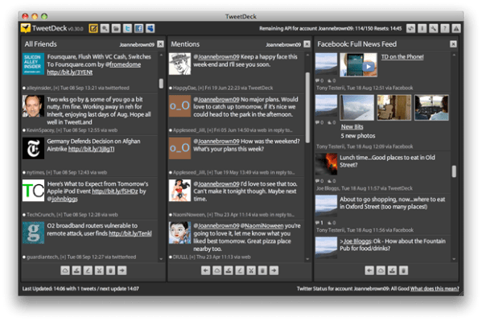Click cloud icon under Facebook column
Screen dimensions: 482x321
[x=381, y=270]
